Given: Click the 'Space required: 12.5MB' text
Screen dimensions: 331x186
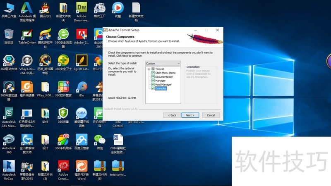Looking at the screenshot, I should point(122,98).
